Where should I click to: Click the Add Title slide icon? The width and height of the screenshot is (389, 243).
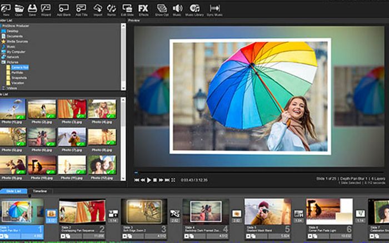(81, 11)
